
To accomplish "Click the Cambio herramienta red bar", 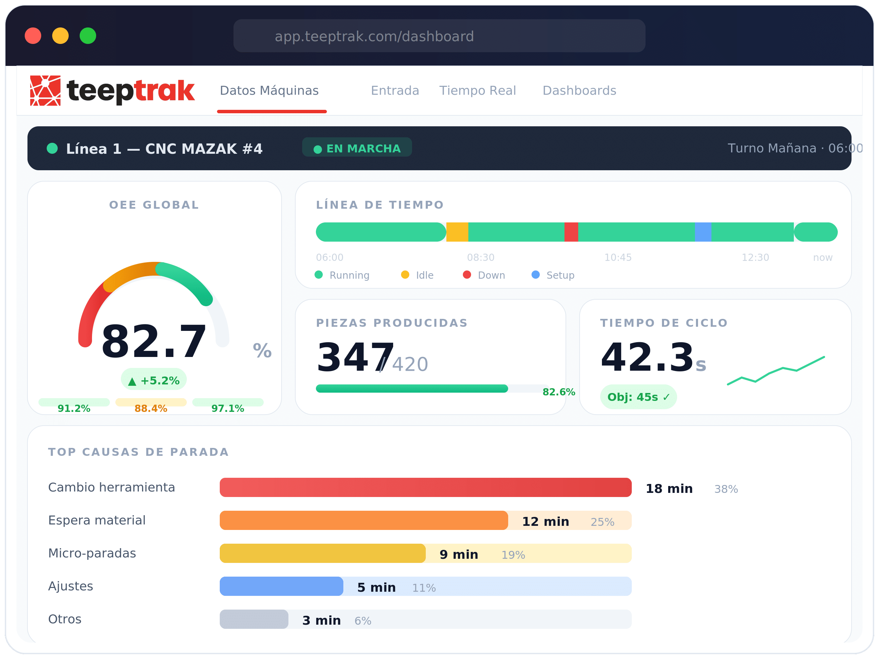I will pyautogui.click(x=425, y=487).
